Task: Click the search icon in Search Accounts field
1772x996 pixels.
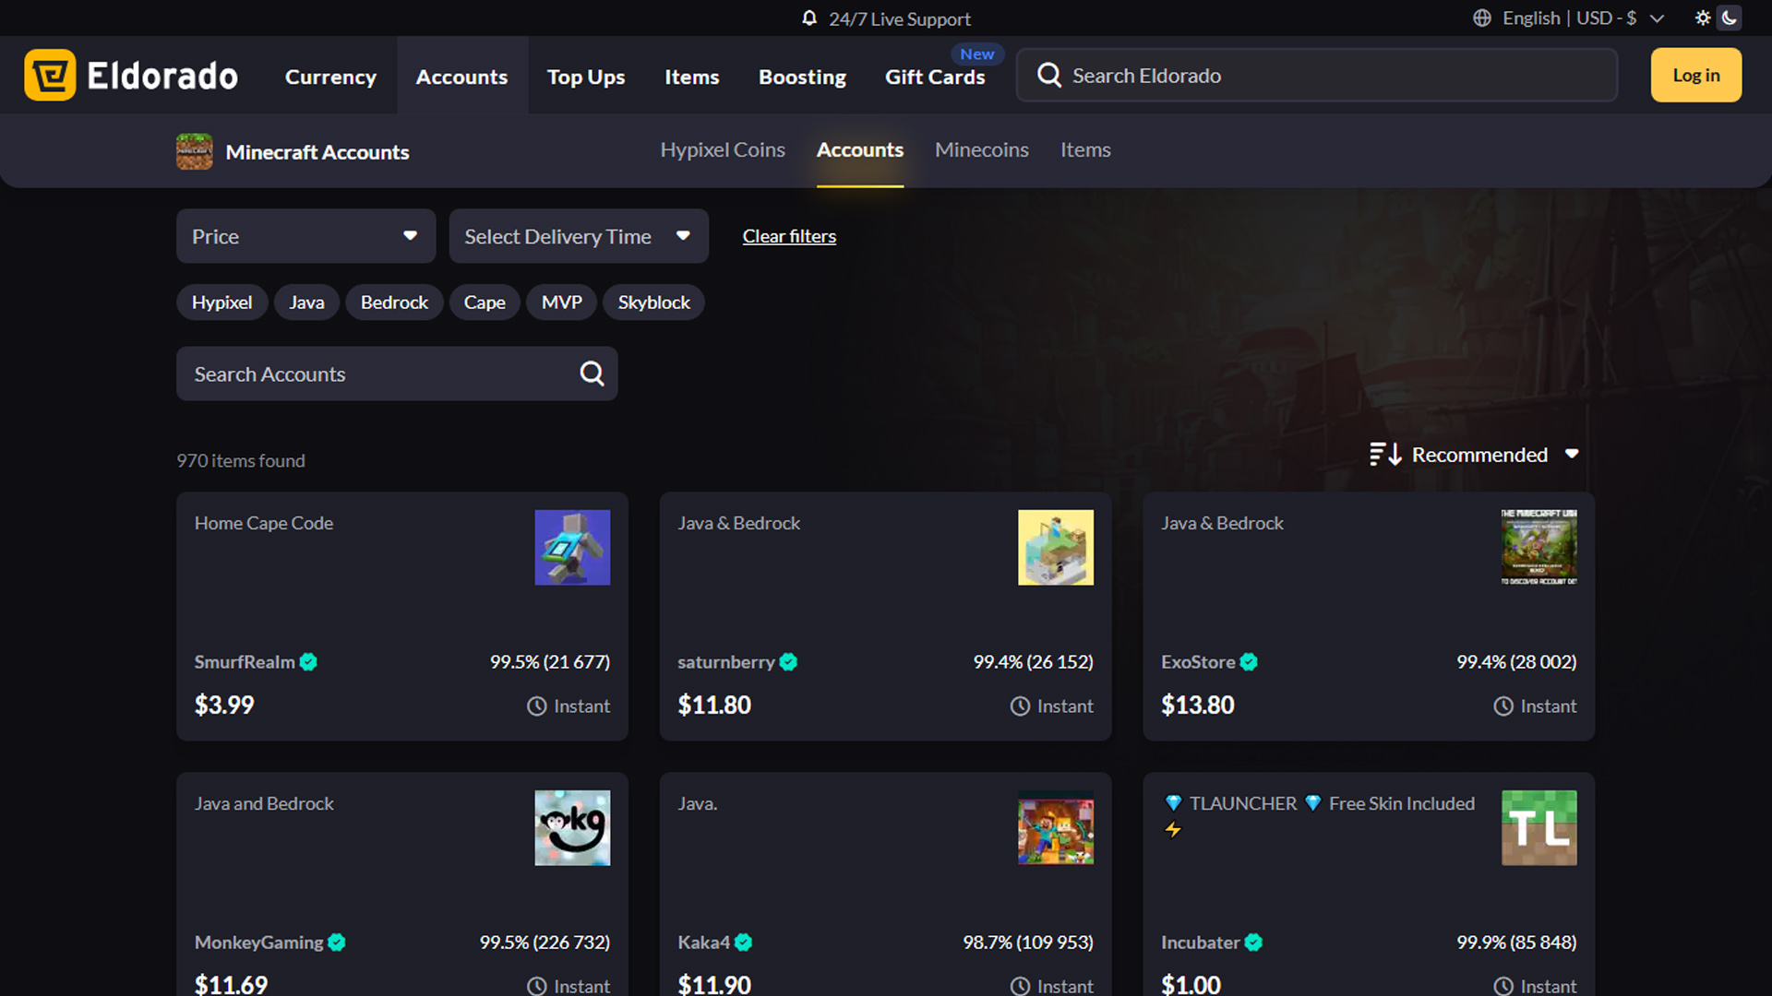Action: pos(591,373)
